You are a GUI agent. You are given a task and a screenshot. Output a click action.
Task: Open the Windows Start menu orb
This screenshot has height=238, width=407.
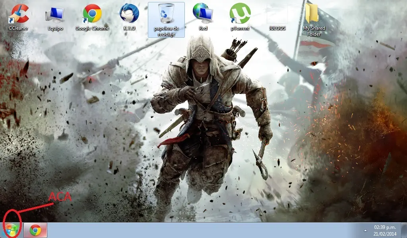[11, 230]
